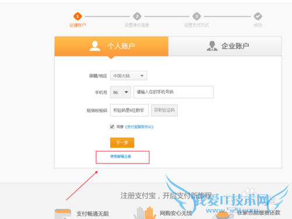Switch to the 企业账户 tab

pos(225,46)
